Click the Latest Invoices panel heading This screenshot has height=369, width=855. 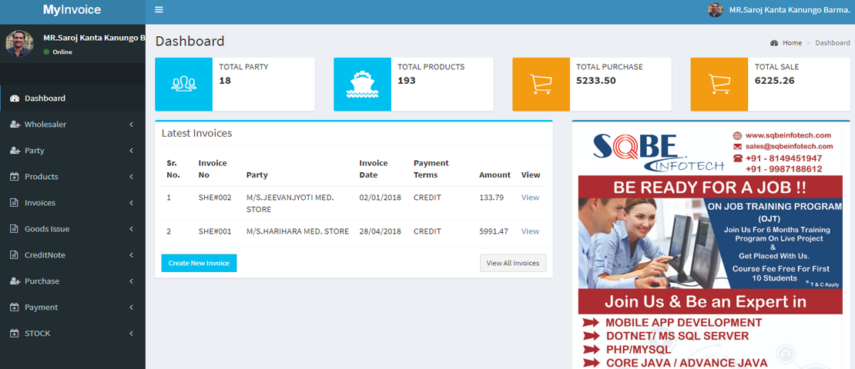click(x=197, y=133)
